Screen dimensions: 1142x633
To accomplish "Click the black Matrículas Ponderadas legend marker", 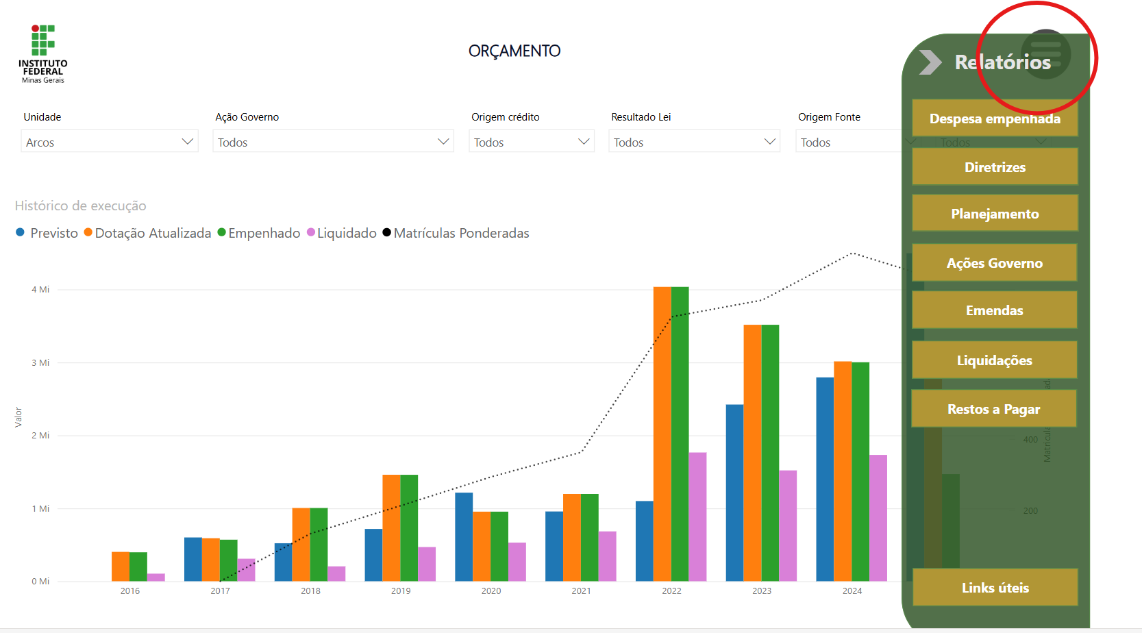I will (x=387, y=233).
